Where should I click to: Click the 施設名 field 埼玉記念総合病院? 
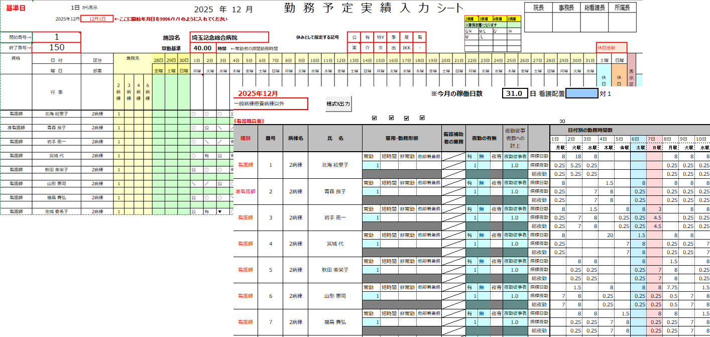pyautogui.click(x=229, y=37)
